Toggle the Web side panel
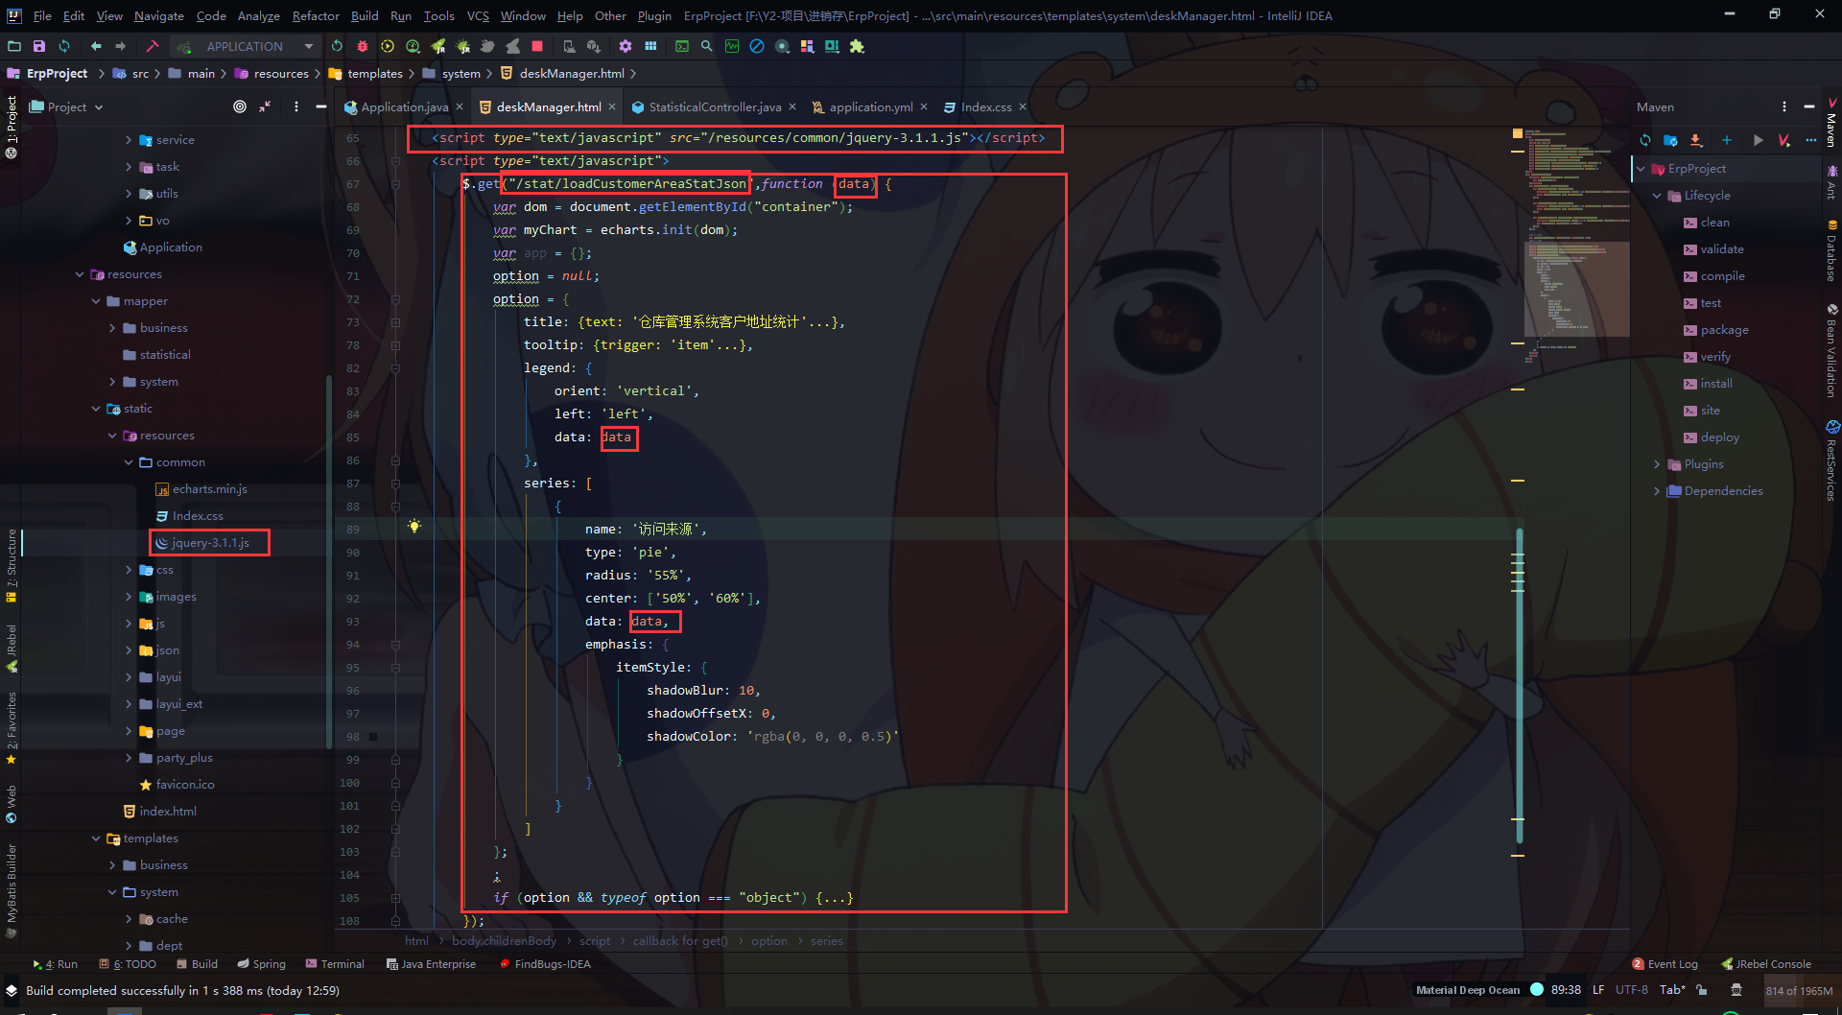This screenshot has height=1015, width=1842. [12, 804]
